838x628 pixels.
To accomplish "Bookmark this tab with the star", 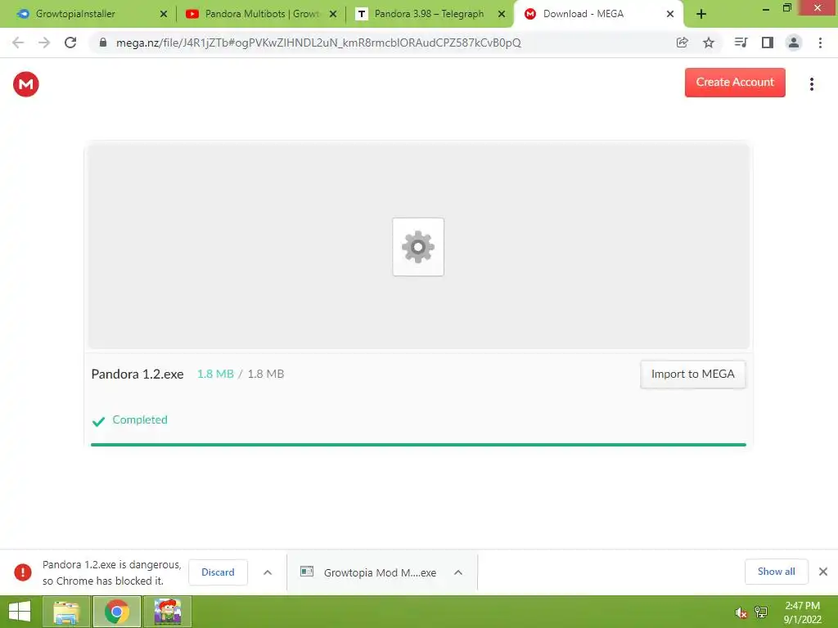I will pyautogui.click(x=709, y=43).
